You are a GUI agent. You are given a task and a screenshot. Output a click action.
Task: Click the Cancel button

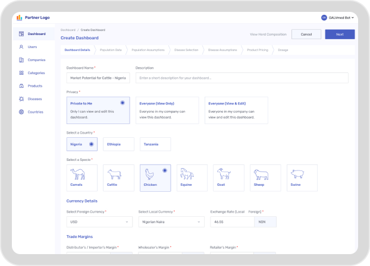tap(306, 34)
